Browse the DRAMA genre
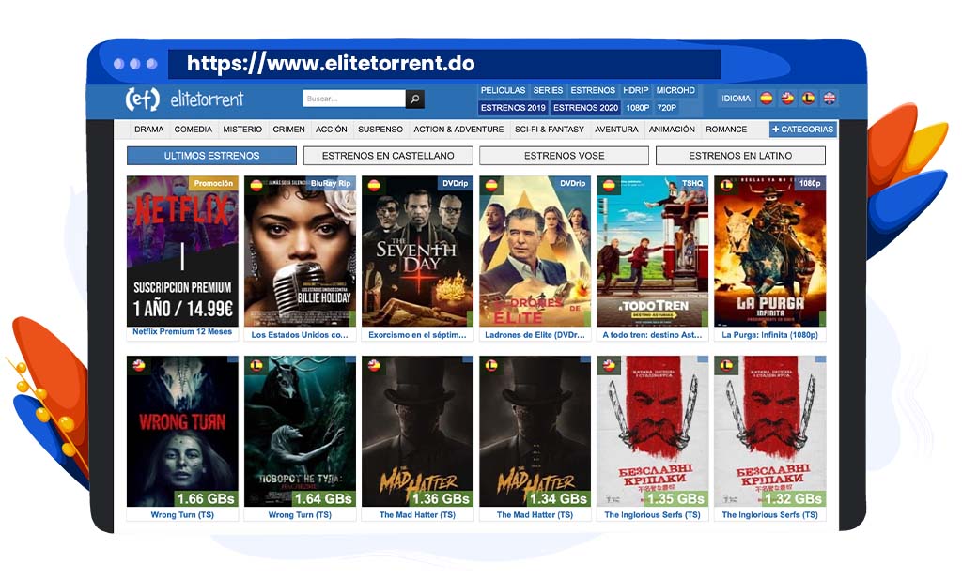 click(149, 130)
